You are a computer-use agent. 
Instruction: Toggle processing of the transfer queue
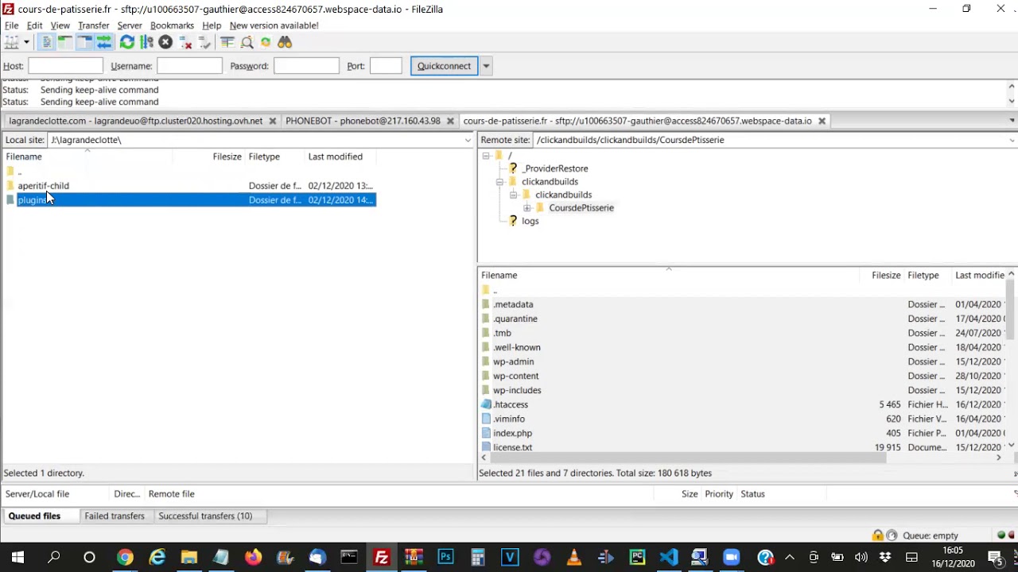(146, 42)
